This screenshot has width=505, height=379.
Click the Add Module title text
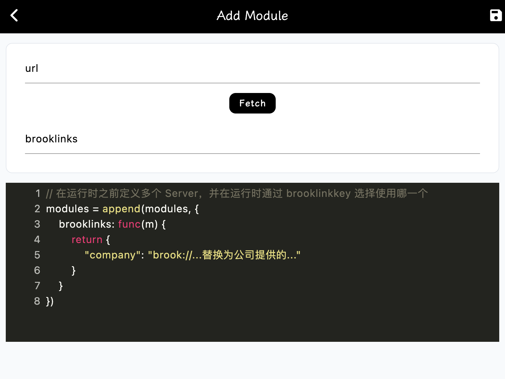pyautogui.click(x=252, y=16)
